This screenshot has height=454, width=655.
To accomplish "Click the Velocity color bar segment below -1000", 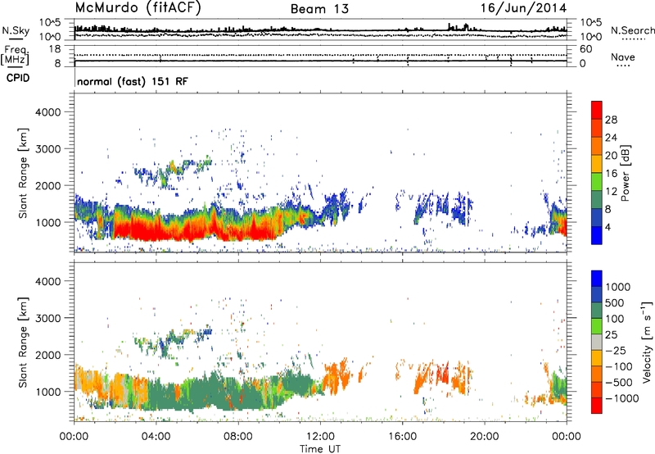I will coord(597,406).
